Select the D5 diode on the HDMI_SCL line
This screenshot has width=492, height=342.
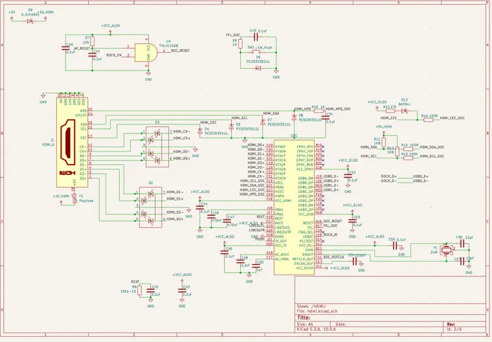point(231,126)
